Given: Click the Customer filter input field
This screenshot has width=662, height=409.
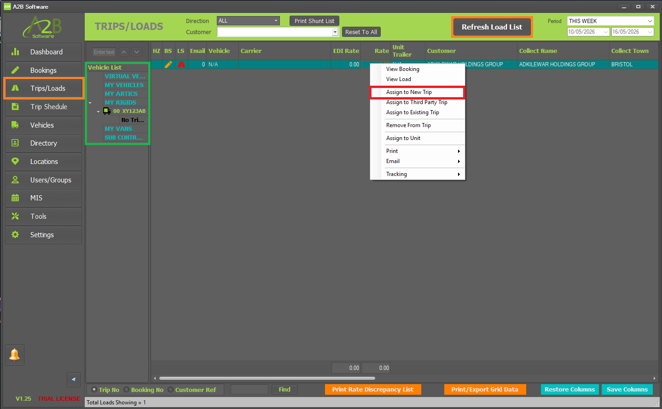Looking at the screenshot, I should pyautogui.click(x=275, y=32).
